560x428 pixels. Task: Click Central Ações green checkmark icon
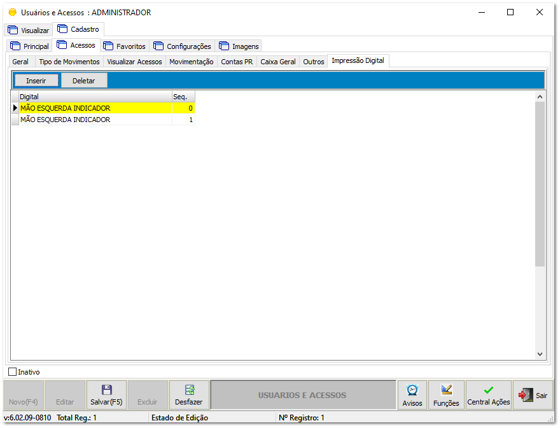pos(488,390)
